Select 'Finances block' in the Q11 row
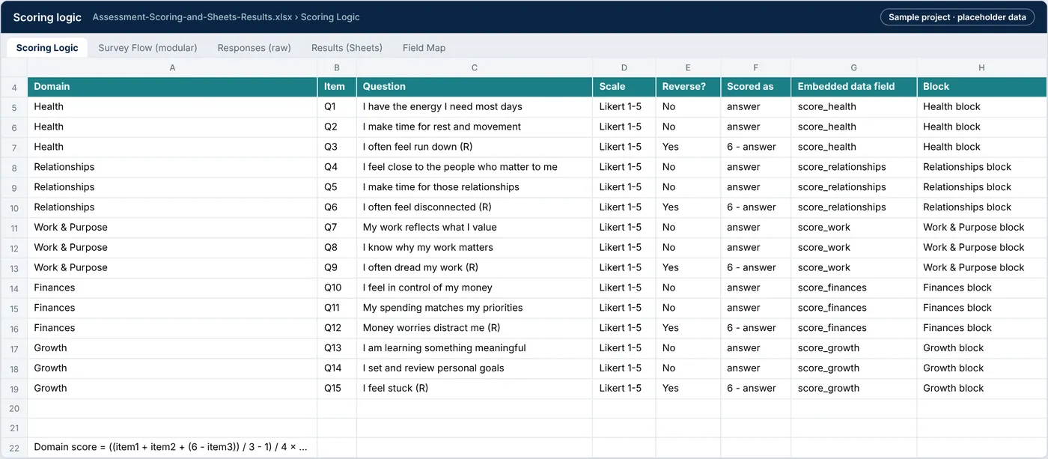The height and width of the screenshot is (459, 1048). pos(981,308)
